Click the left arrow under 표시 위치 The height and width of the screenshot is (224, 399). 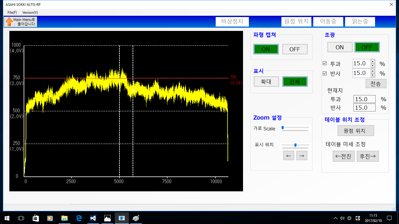coord(289,156)
